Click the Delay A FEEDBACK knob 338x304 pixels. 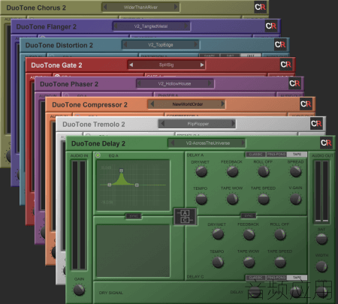click(x=232, y=172)
